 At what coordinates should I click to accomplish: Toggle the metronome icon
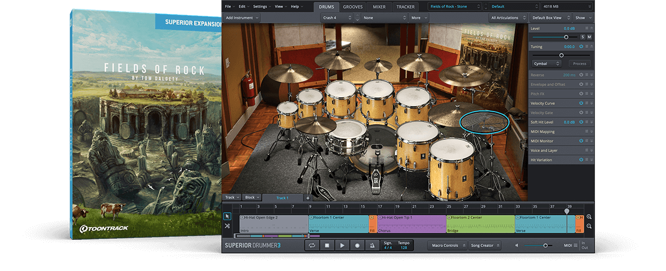pos(372,245)
